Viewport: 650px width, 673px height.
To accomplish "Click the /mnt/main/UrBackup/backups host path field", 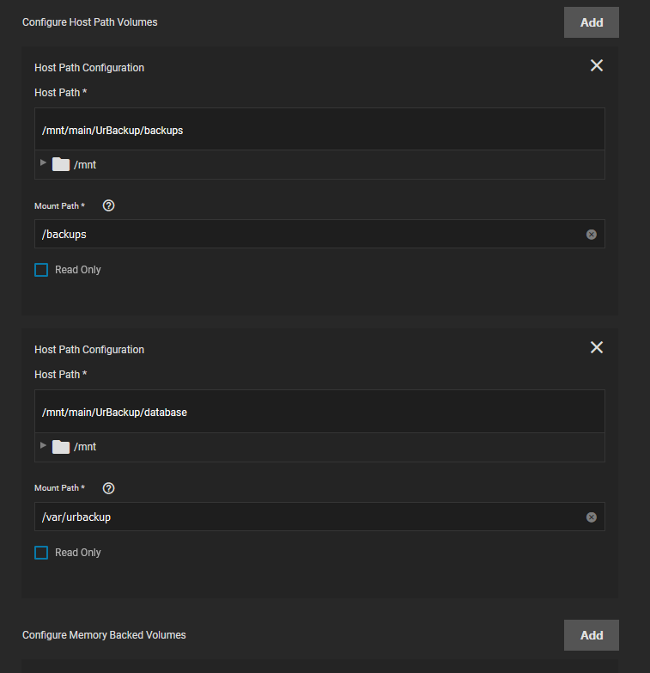I will click(x=320, y=129).
